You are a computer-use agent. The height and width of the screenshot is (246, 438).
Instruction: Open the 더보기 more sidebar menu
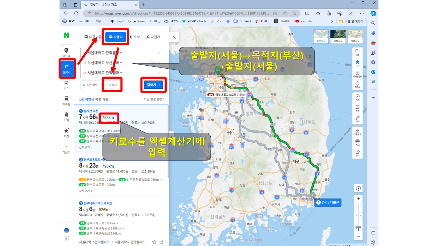click(x=66, y=149)
